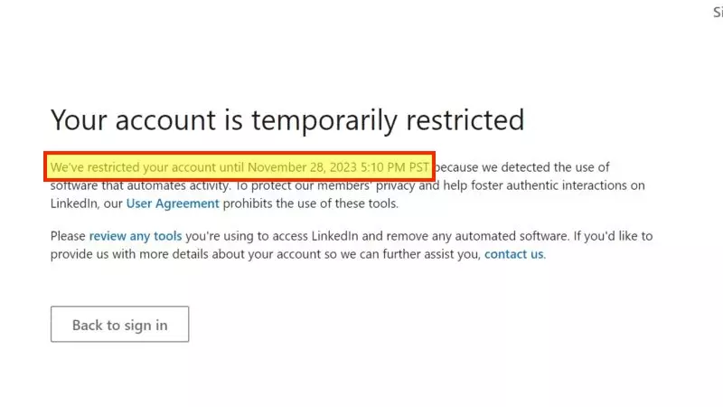Click 'because we detected the use of' text
The width and height of the screenshot is (723, 407).
pyautogui.click(x=522, y=167)
